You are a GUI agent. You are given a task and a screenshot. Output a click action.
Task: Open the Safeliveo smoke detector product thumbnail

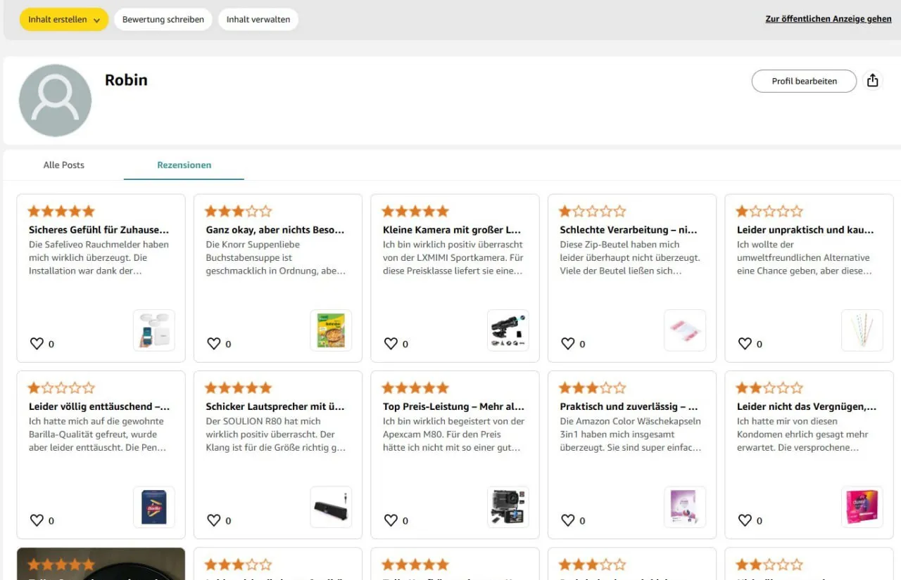point(153,330)
